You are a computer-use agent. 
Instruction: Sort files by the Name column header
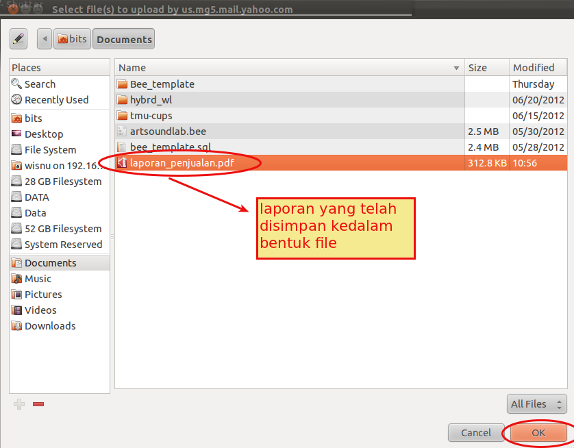pyautogui.click(x=290, y=68)
